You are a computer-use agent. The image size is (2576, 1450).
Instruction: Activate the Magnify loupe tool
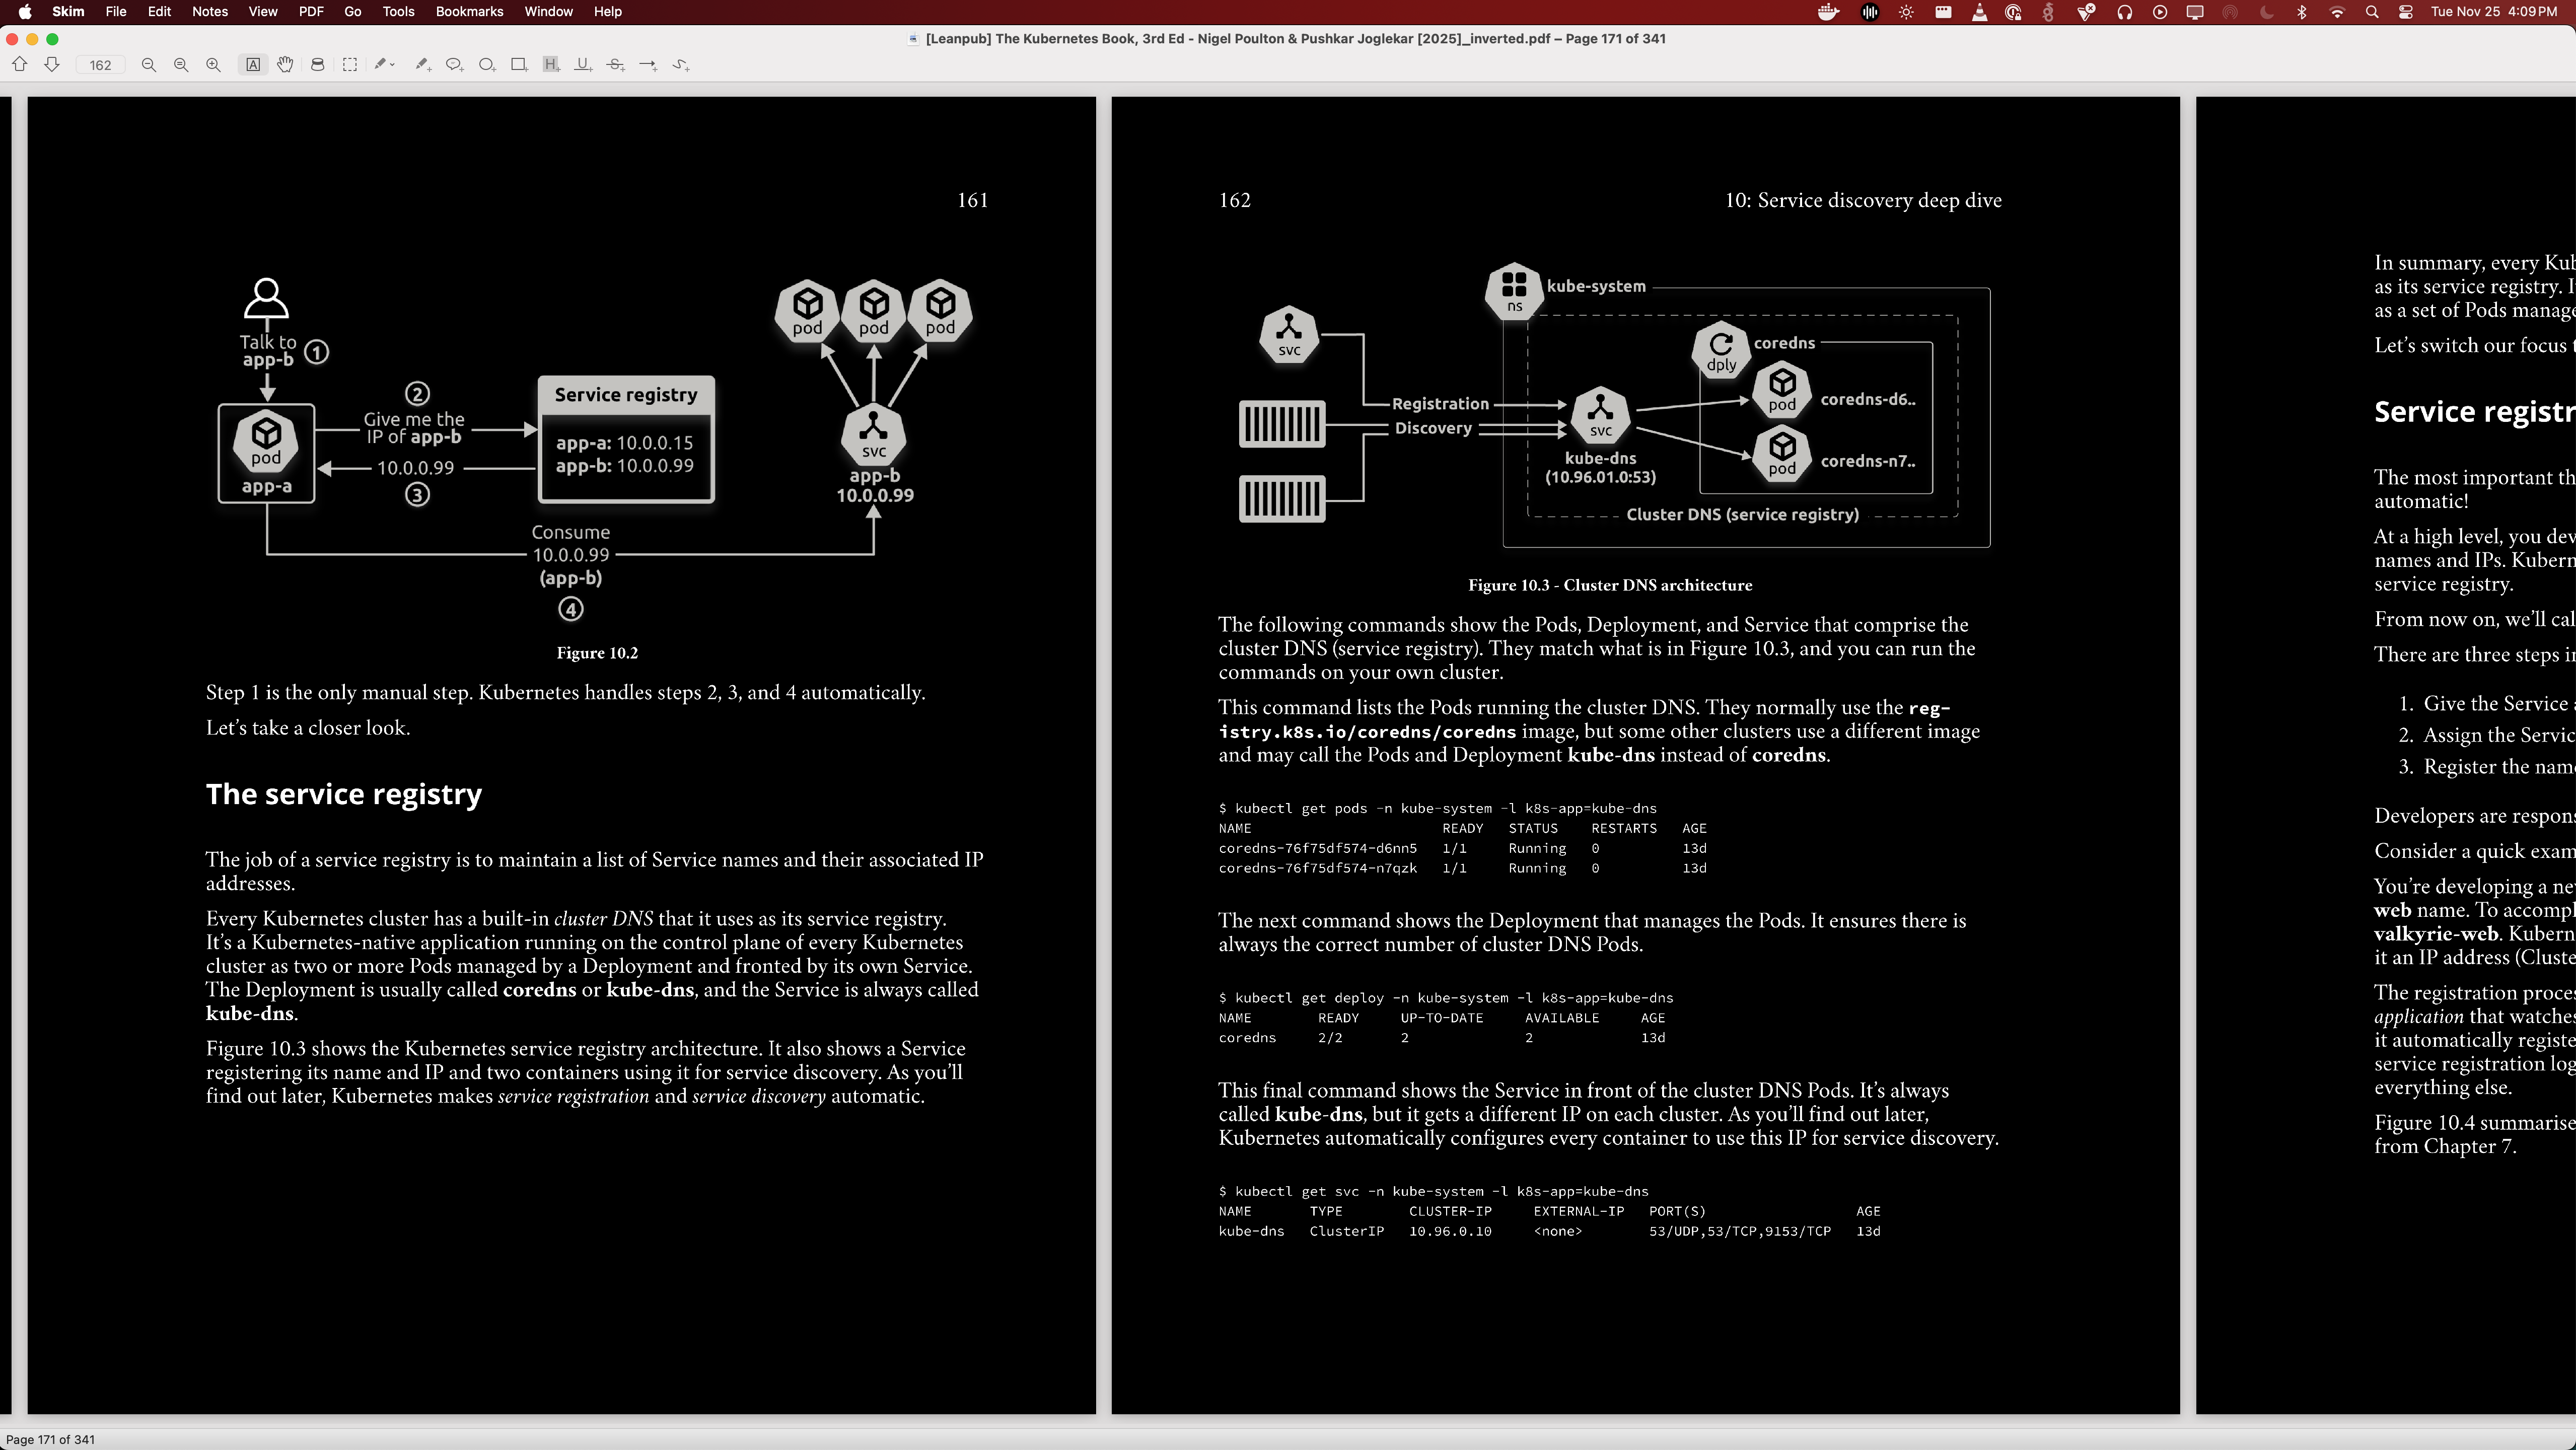tap(317, 64)
